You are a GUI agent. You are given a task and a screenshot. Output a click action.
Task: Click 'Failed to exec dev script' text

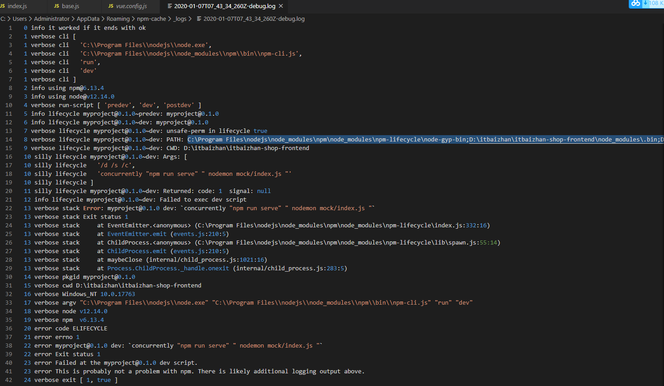[203, 200]
